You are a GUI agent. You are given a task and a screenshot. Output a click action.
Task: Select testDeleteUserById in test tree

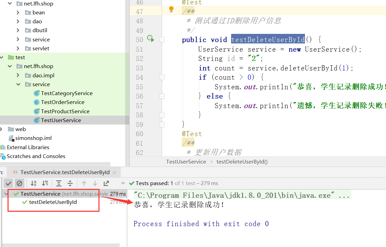tap(53, 202)
